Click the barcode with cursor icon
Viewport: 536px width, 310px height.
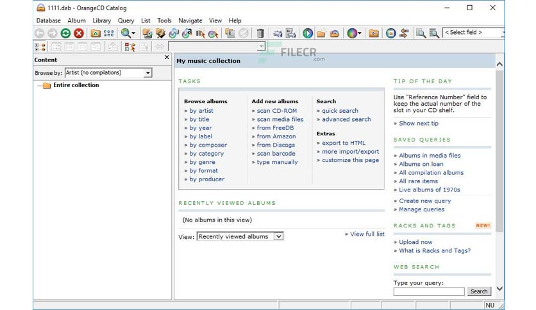(200, 33)
